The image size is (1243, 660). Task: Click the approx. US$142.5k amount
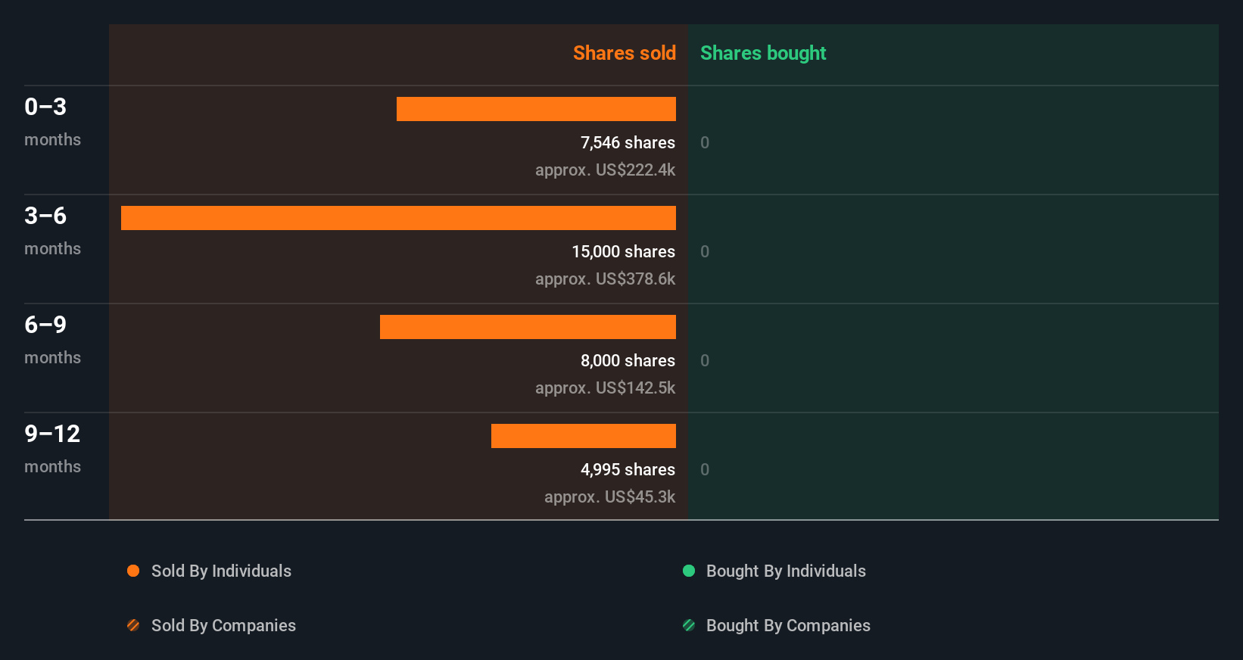coord(605,388)
